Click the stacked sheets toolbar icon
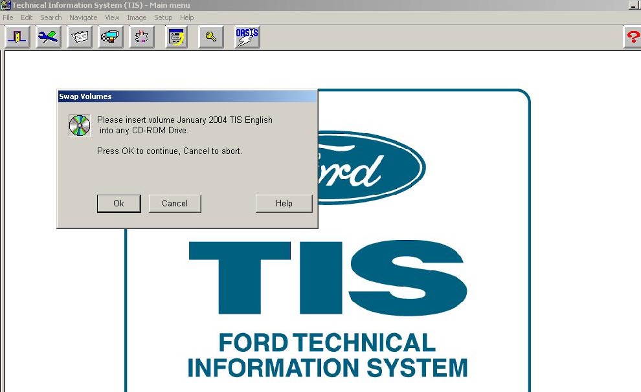Screen dimensions: 641x392 click(111, 37)
